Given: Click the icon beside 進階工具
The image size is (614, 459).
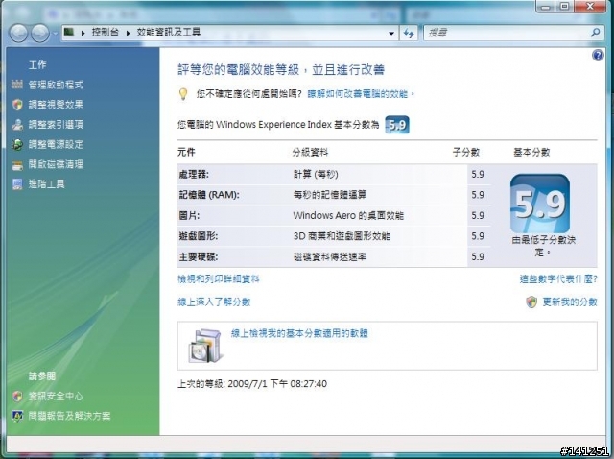Looking at the screenshot, I should (x=17, y=183).
